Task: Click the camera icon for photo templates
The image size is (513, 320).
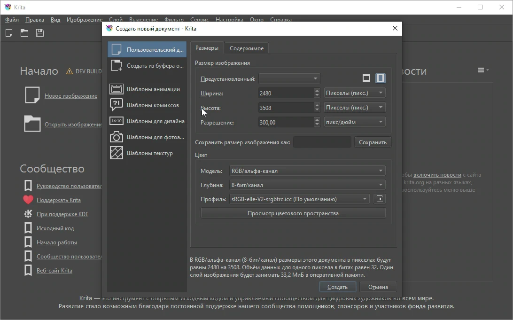Action: pyautogui.click(x=117, y=137)
